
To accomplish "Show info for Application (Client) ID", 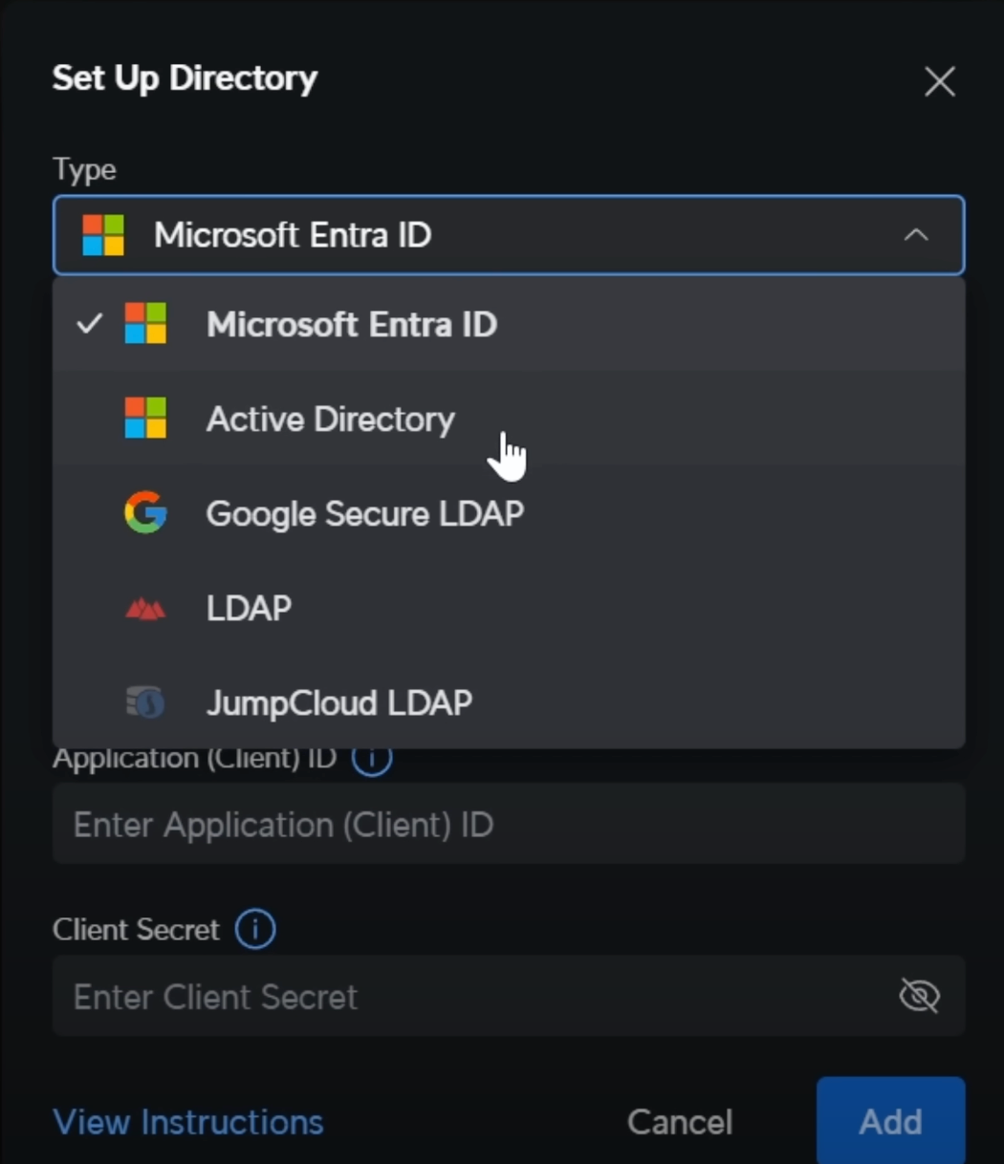I will 372,759.
